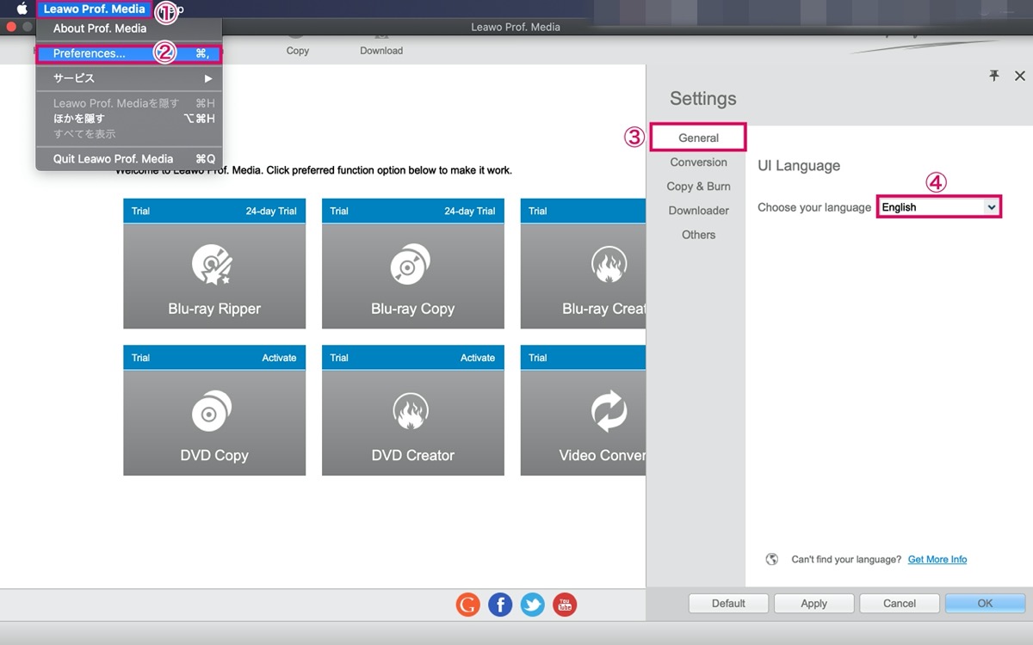Launch Blu-ray Copy via its disc icon
This screenshot has width=1033, height=645.
[410, 265]
